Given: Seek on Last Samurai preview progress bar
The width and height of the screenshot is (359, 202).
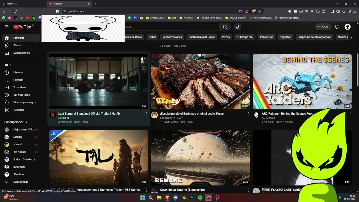Looking at the screenshot, I should 99,109.
